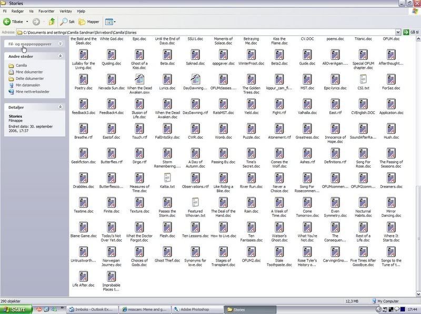Collapse the Andre steder panel
Screen dimensions: 421x314
coord(60,56)
